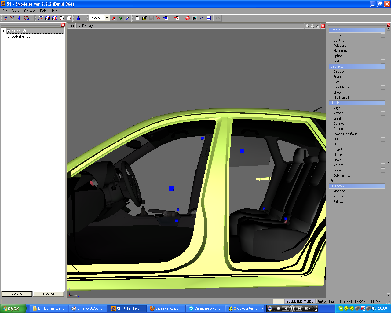Toggle the option box next to Local Axes...
The height and width of the screenshot is (313, 391).
point(383,87)
